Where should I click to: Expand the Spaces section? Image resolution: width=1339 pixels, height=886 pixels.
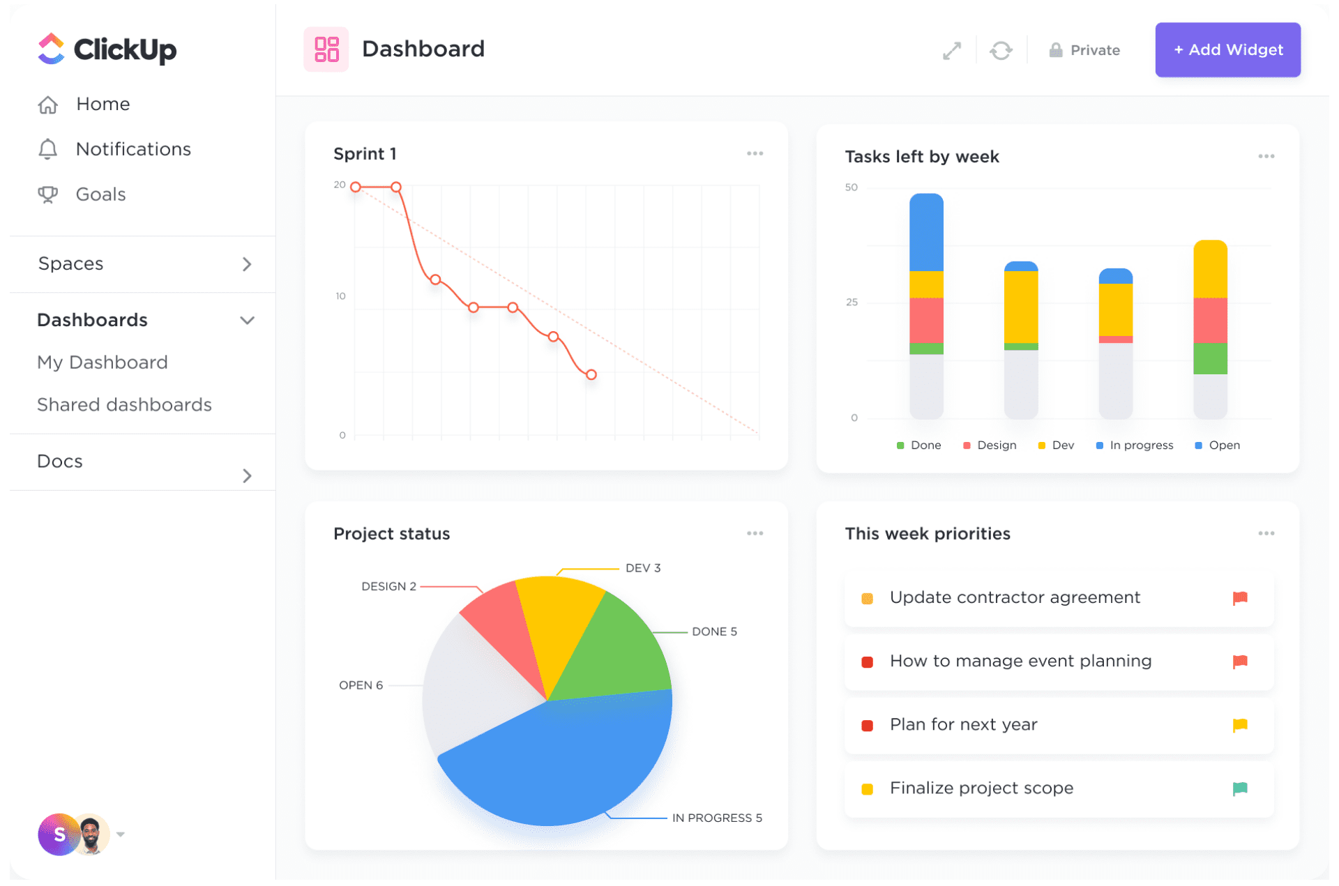pos(247,263)
